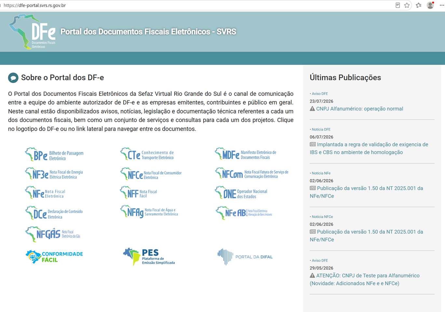Select the NF3e Energia Elétrica logo
Screen dimensions: 445x312
(x=54, y=174)
